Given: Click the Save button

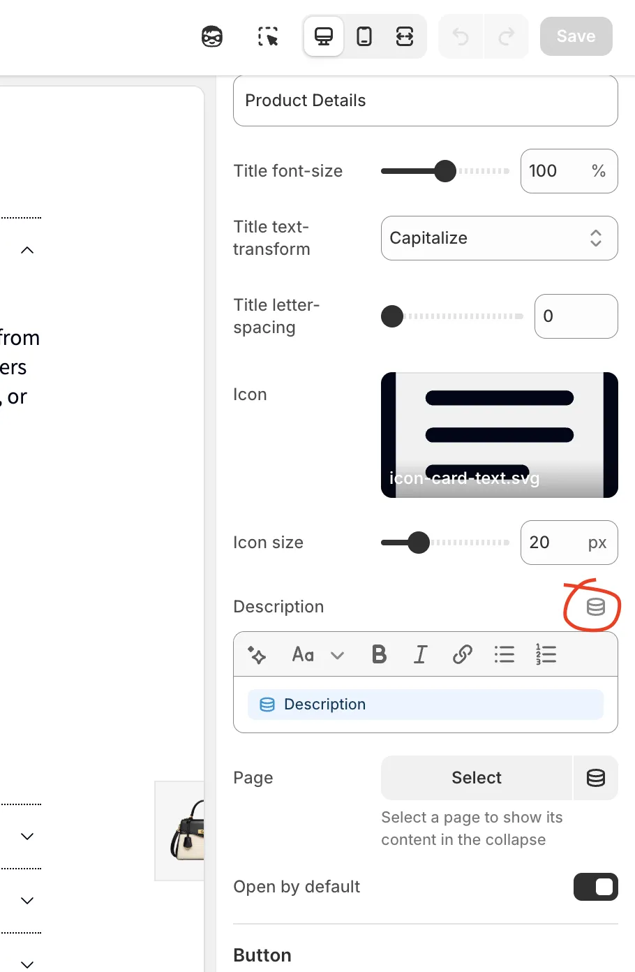Looking at the screenshot, I should click(576, 36).
